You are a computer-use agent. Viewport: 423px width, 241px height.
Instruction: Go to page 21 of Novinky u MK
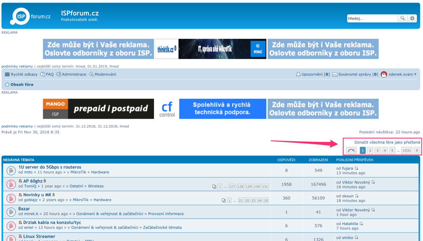[241, 200]
